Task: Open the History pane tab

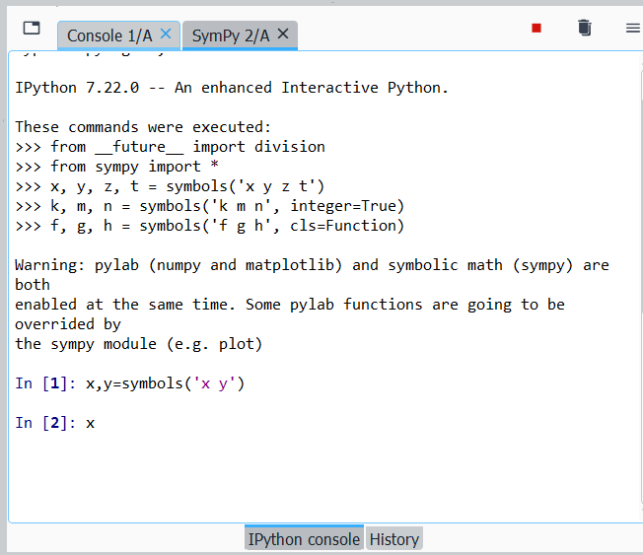Action: click(x=394, y=539)
